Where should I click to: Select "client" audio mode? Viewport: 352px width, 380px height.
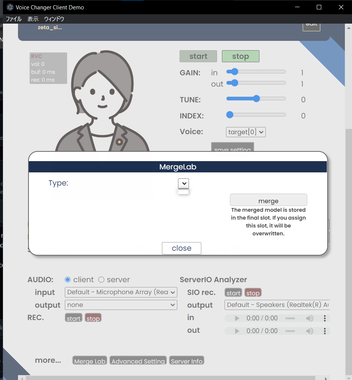[68, 279]
